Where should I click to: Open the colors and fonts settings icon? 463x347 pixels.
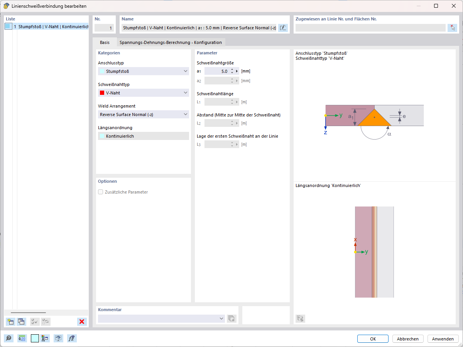(44, 338)
